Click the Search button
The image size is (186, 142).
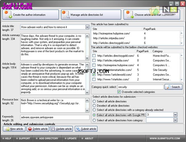click(x=173, y=87)
